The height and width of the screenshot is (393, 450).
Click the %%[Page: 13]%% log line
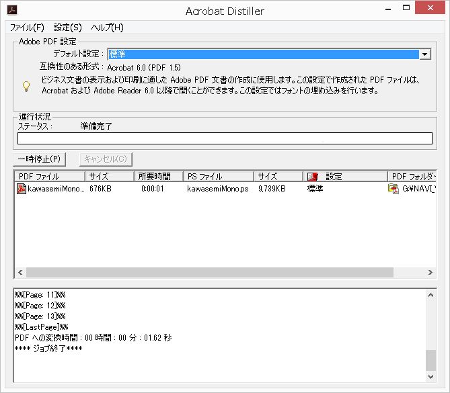coord(40,316)
